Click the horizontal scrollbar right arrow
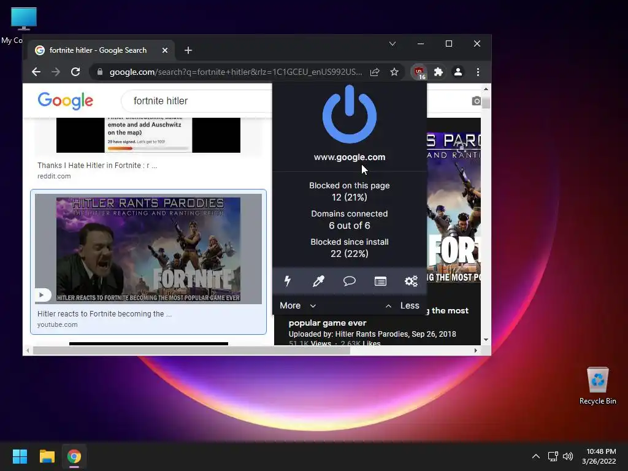The height and width of the screenshot is (471, 628). pyautogui.click(x=475, y=350)
